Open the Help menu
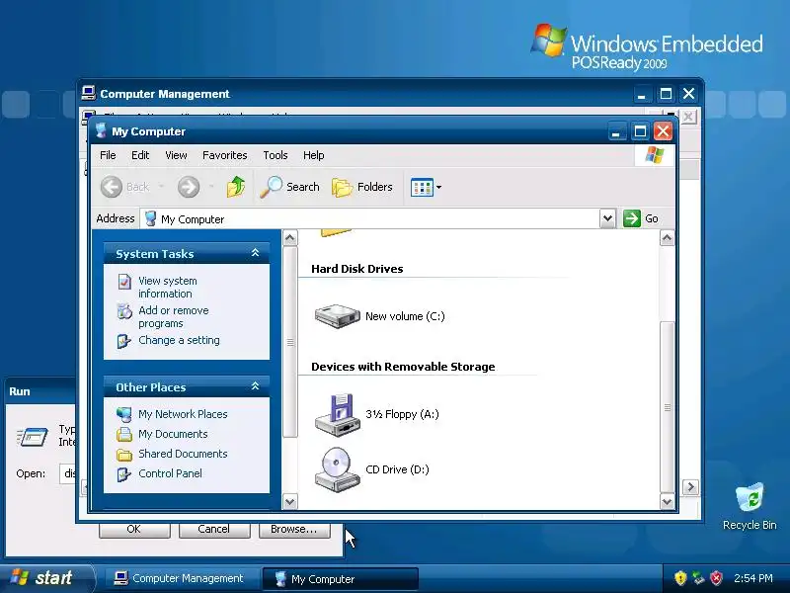This screenshot has width=790, height=593. point(313,155)
